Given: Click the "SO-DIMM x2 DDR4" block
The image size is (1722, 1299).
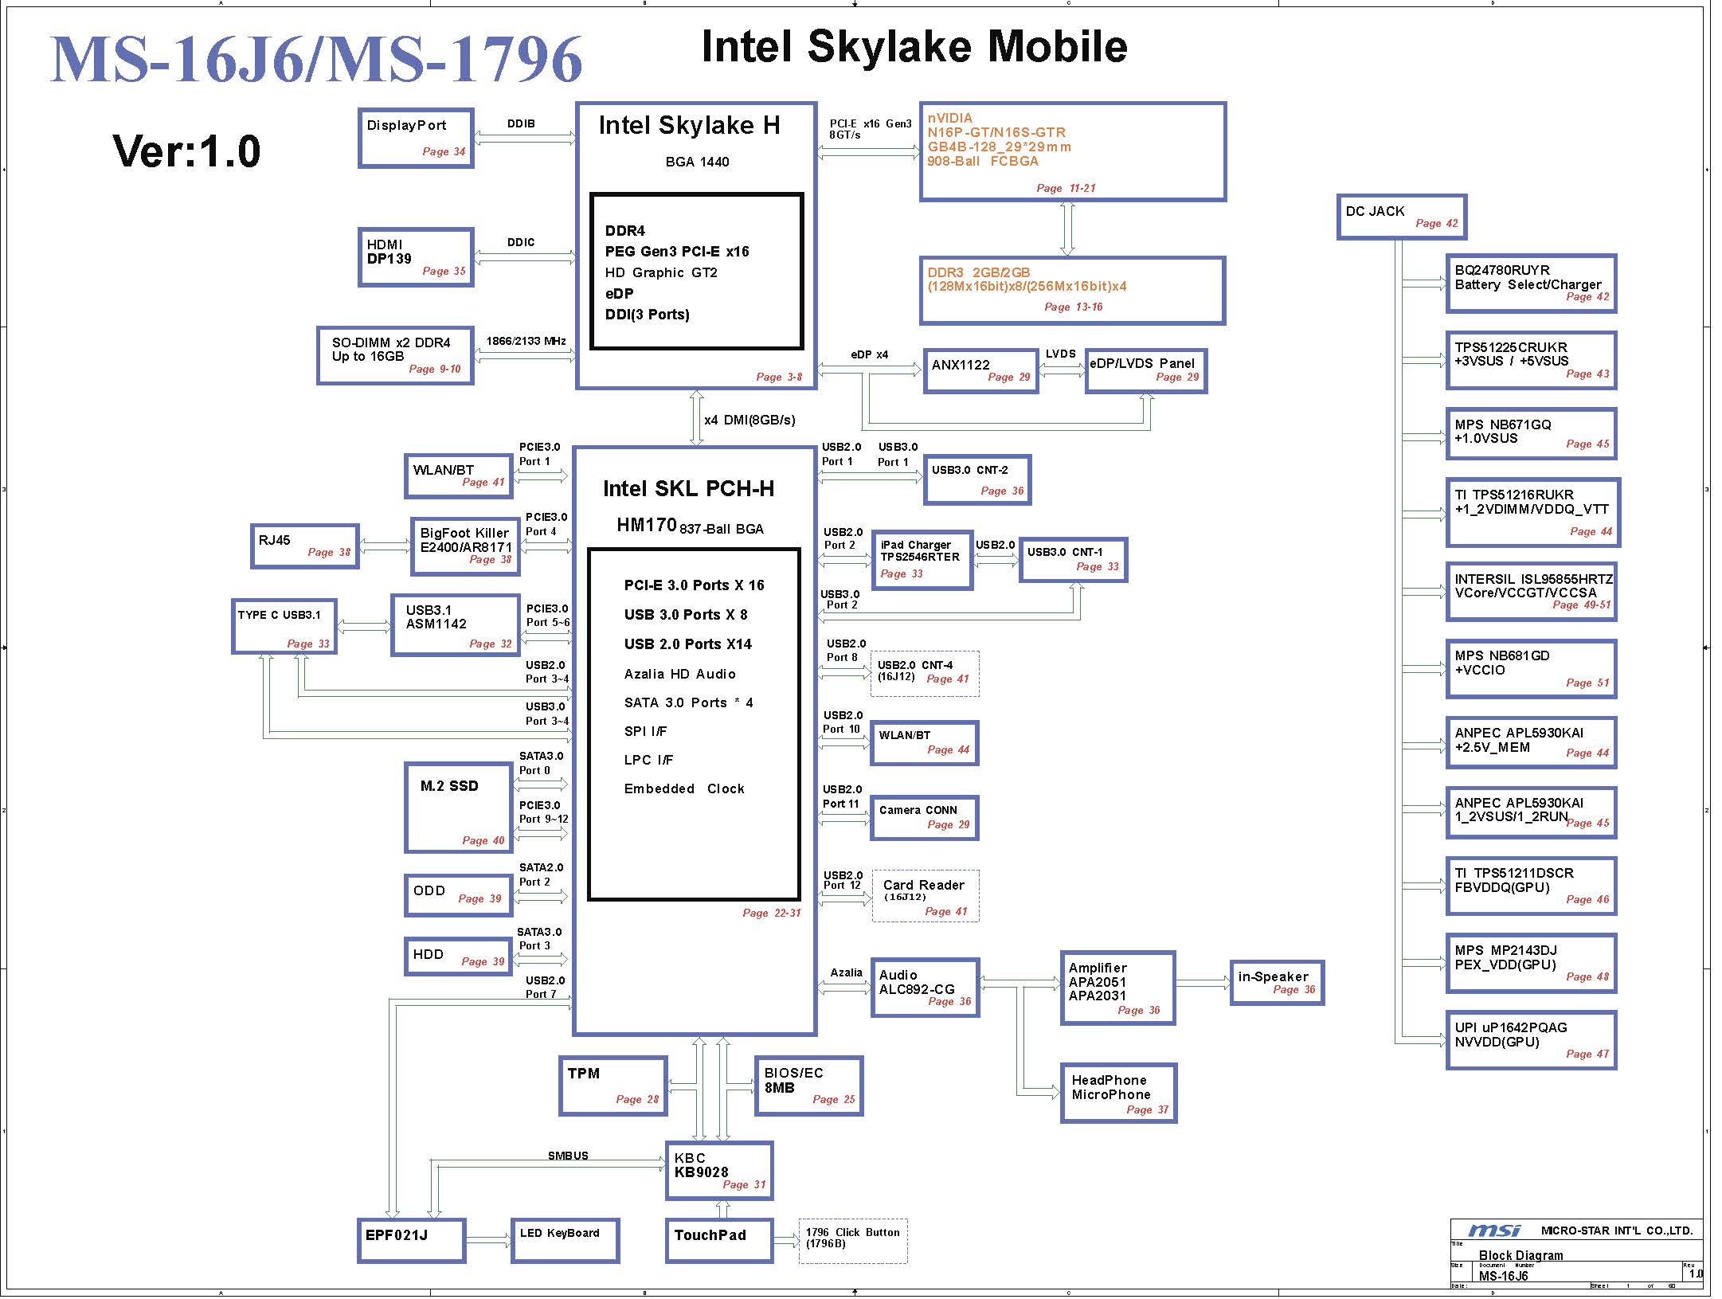Looking at the screenshot, I should (395, 355).
